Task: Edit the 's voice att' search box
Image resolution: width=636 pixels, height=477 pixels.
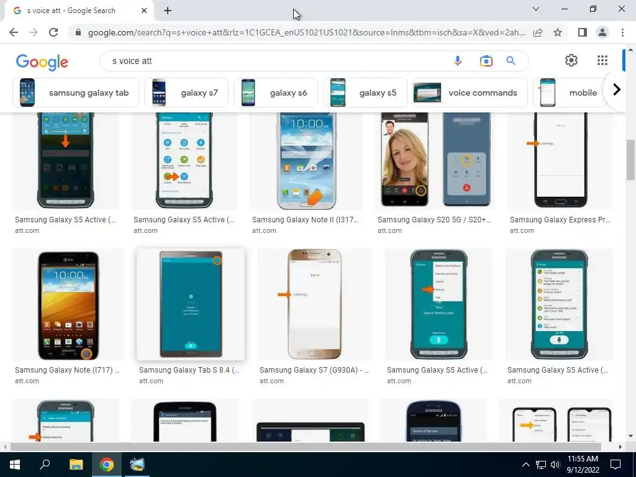Action: 280,61
